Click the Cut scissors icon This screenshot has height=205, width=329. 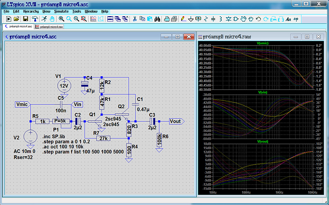coord(135,19)
